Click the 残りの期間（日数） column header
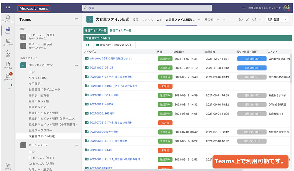Image resolution: width=294 pixels, height=171 pixels. coord(247,52)
